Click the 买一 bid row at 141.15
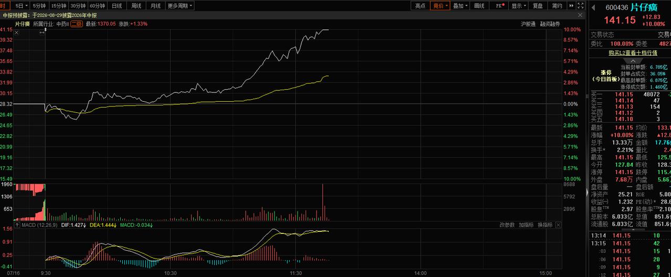671x277 pixels. tap(631, 95)
